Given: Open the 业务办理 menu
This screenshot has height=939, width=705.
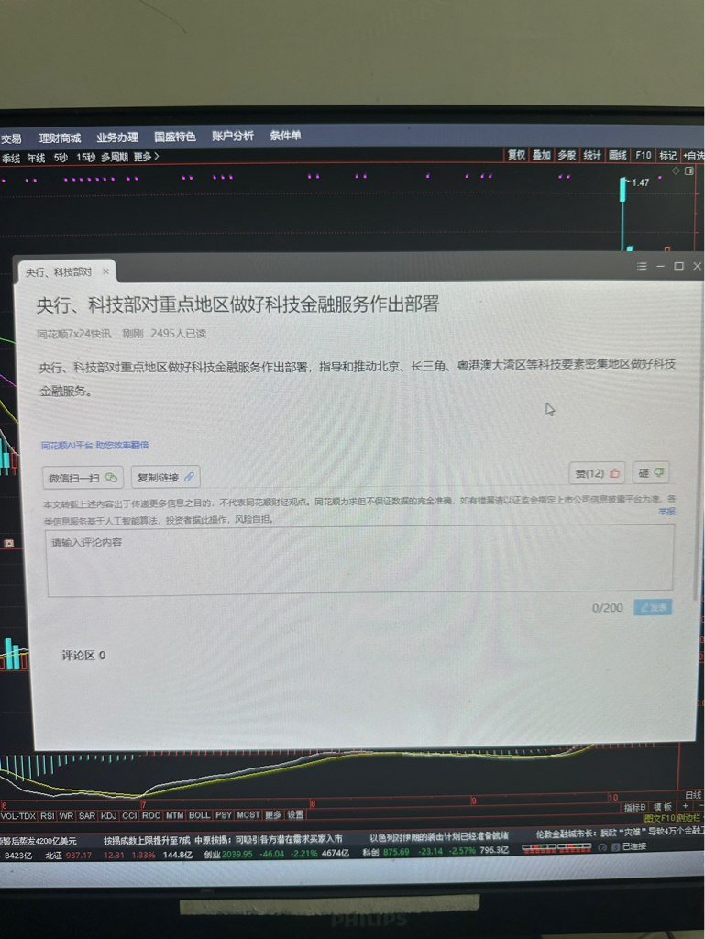Looking at the screenshot, I should click(x=117, y=138).
